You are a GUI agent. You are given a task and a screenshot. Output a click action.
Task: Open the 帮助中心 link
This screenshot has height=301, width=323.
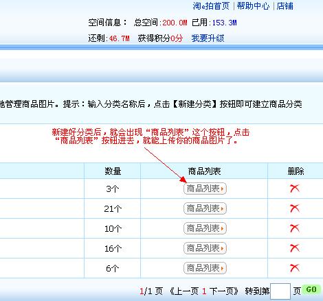[x=253, y=6]
